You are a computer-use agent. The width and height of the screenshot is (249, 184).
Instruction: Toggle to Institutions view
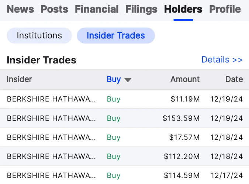39,35
